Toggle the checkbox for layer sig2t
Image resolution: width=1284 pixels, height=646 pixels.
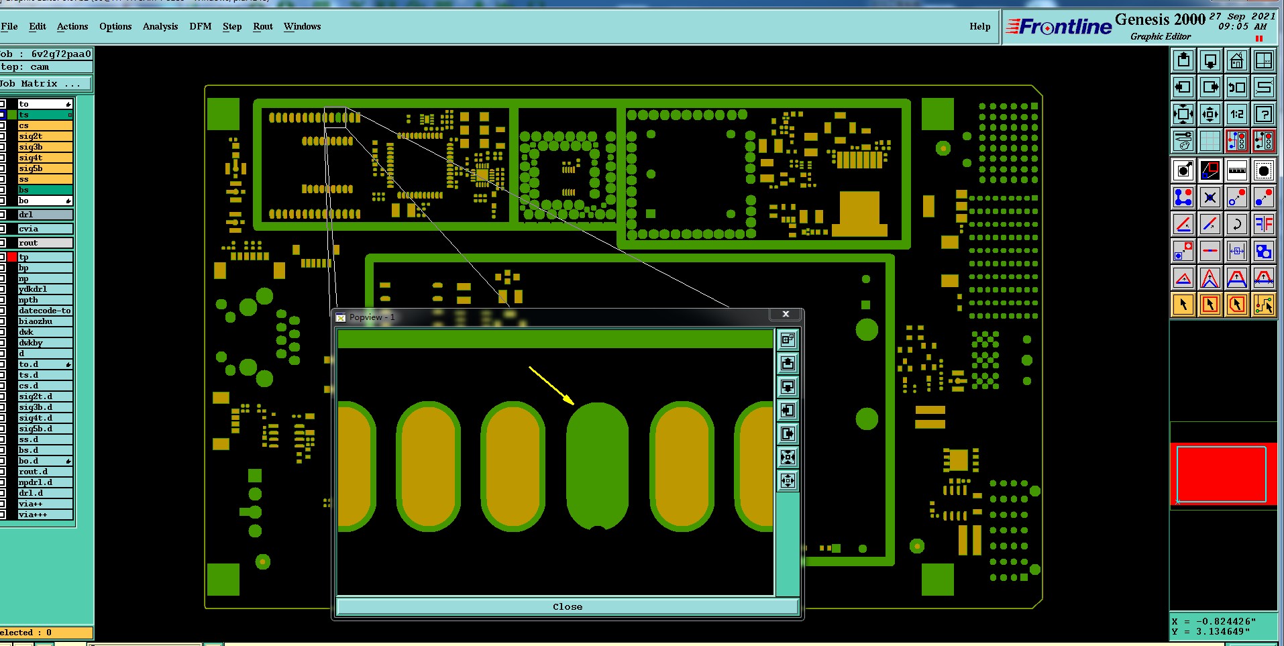[3, 136]
